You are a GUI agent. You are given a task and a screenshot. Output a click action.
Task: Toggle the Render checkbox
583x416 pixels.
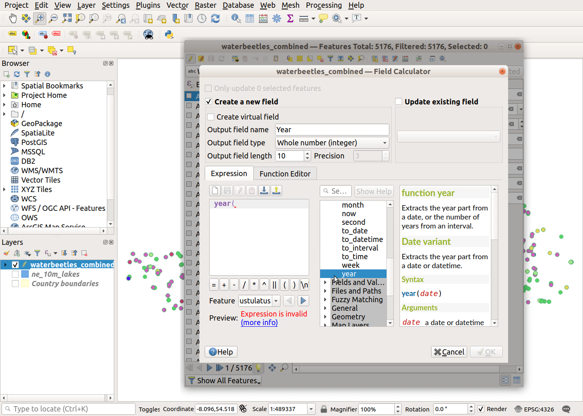481,409
